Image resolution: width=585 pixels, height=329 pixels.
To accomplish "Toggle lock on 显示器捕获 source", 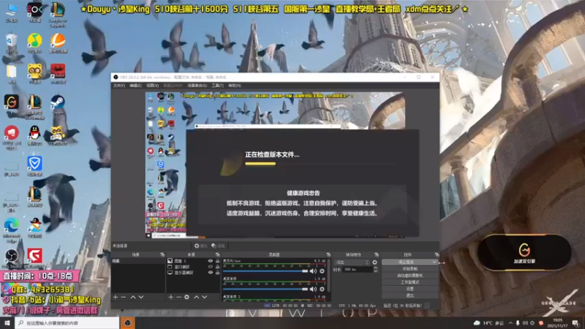I will pos(217,273).
